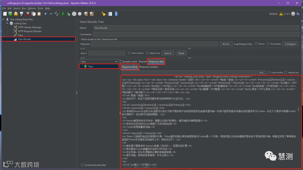
Task: Toggle Case sensitive beside Find button
Action: point(269,72)
